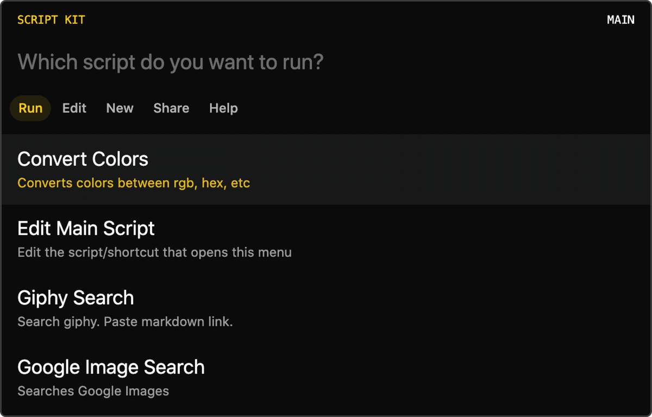Image resolution: width=652 pixels, height=417 pixels.
Task: Click 'Edit the script/shortcut that opens this menu' text
Action: [154, 253]
